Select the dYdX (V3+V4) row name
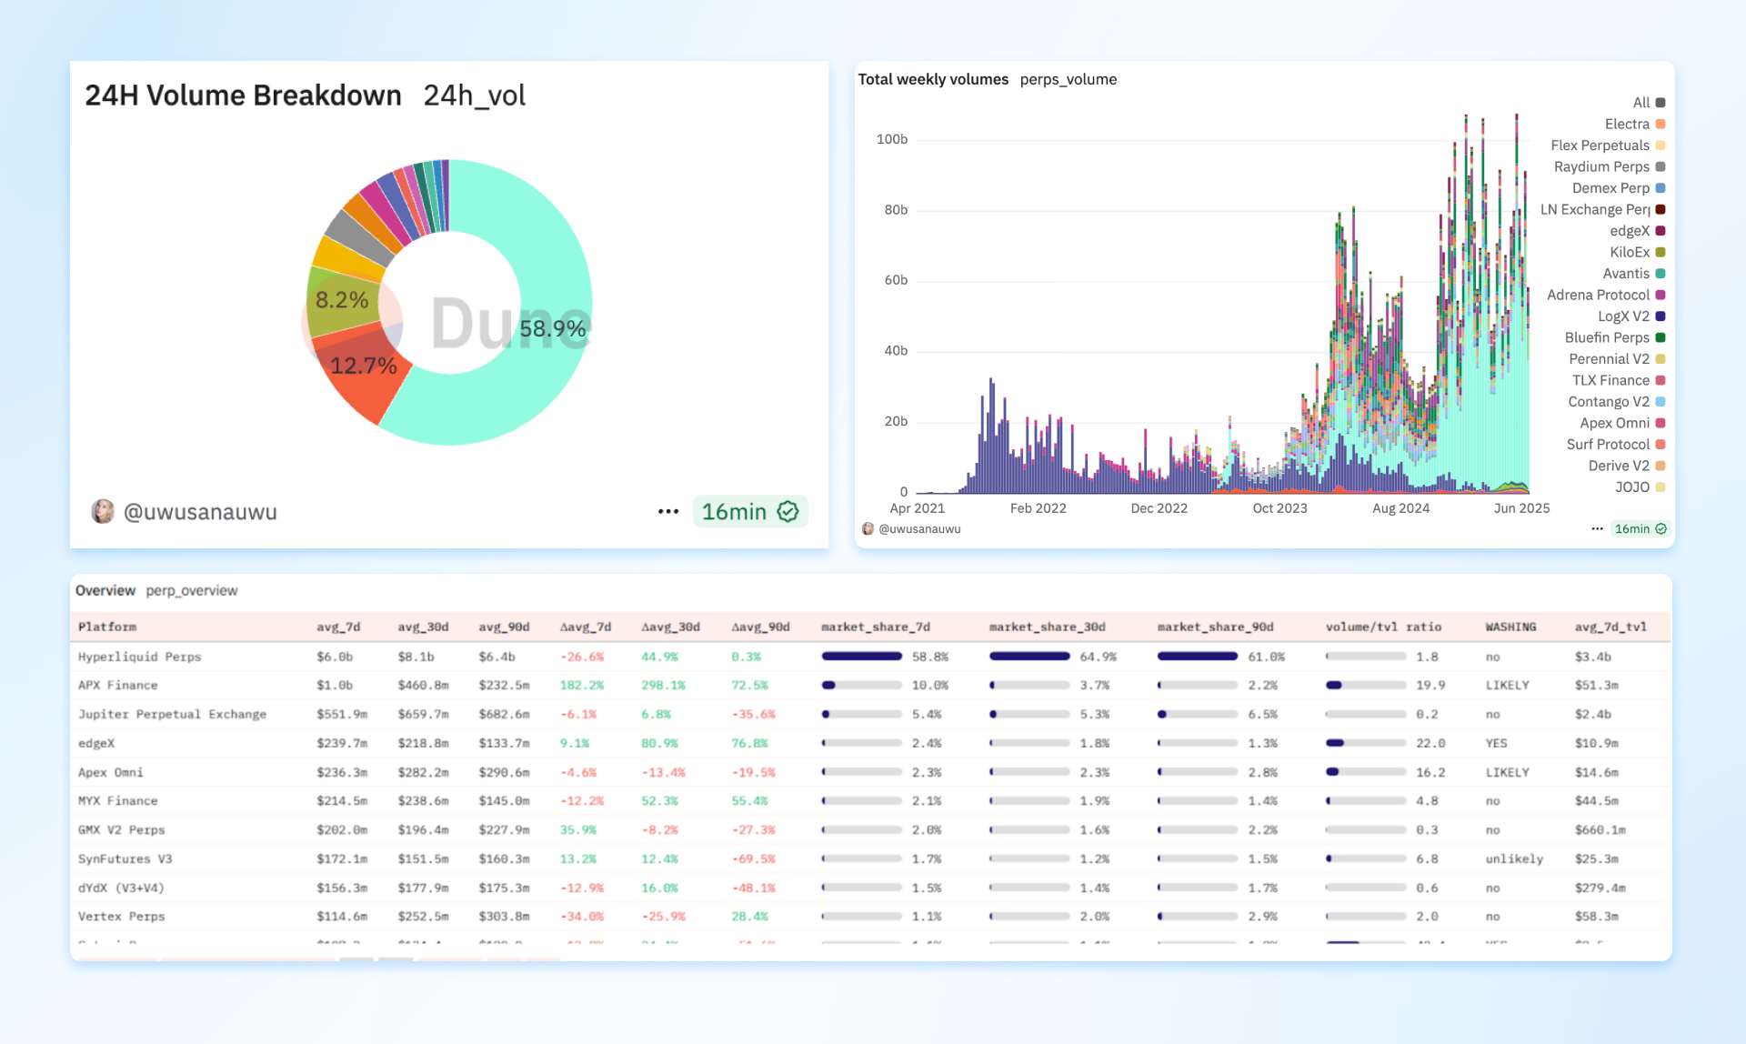1746x1044 pixels. (x=121, y=888)
